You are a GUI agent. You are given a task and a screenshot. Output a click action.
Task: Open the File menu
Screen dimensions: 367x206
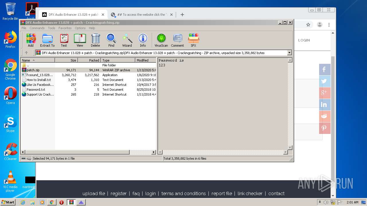(24, 28)
